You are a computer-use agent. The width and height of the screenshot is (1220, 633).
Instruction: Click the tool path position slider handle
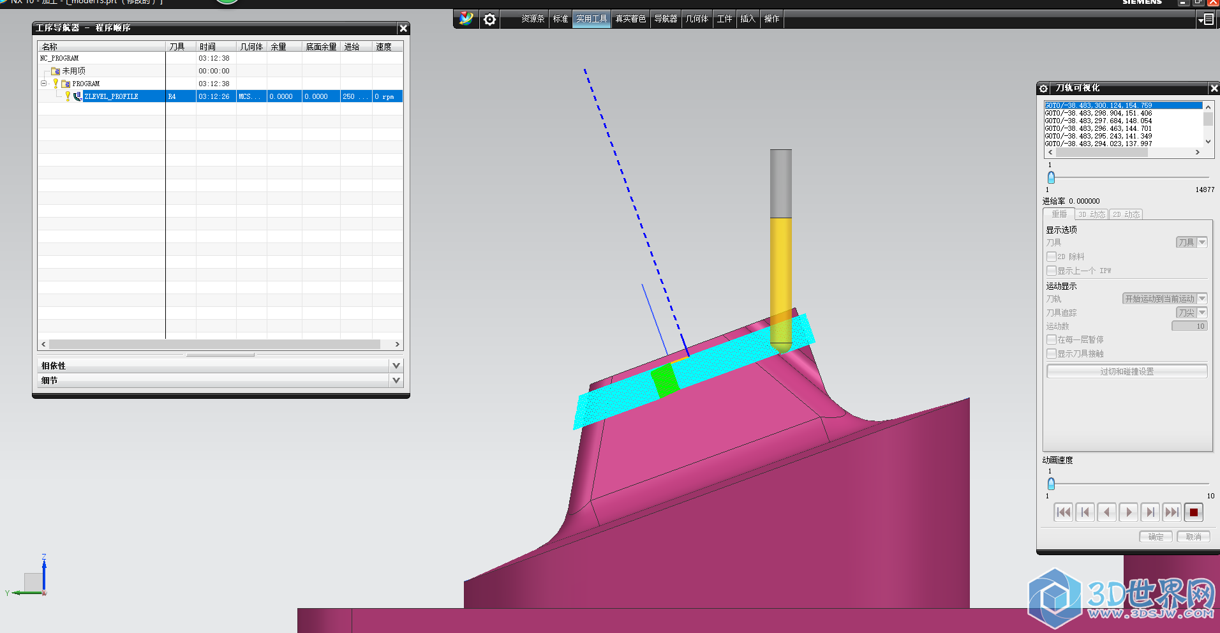point(1051,177)
